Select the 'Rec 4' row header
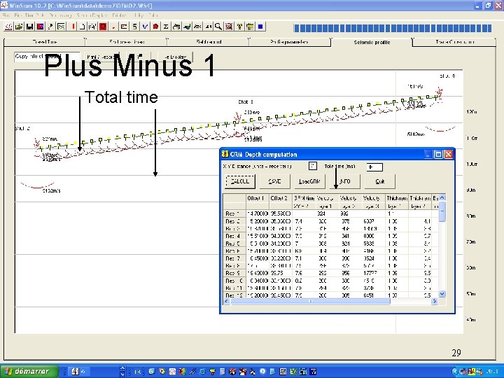This screenshot has width=504, height=378. [x=234, y=236]
